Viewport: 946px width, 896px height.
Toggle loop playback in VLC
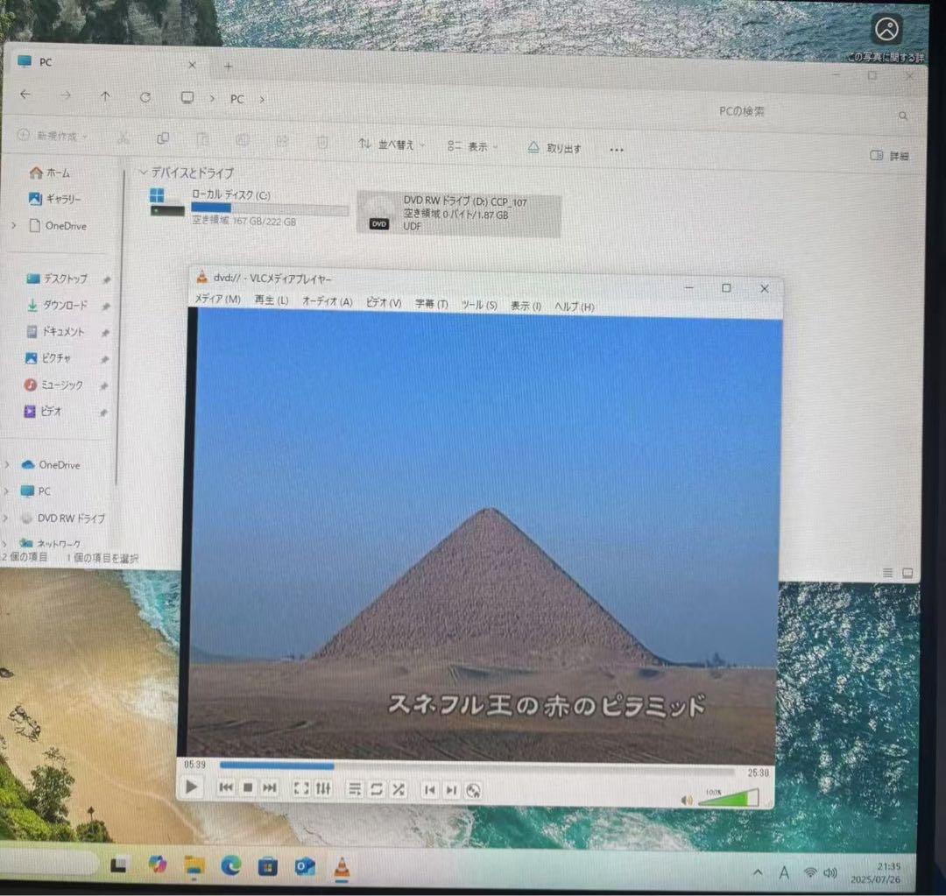[x=376, y=789]
